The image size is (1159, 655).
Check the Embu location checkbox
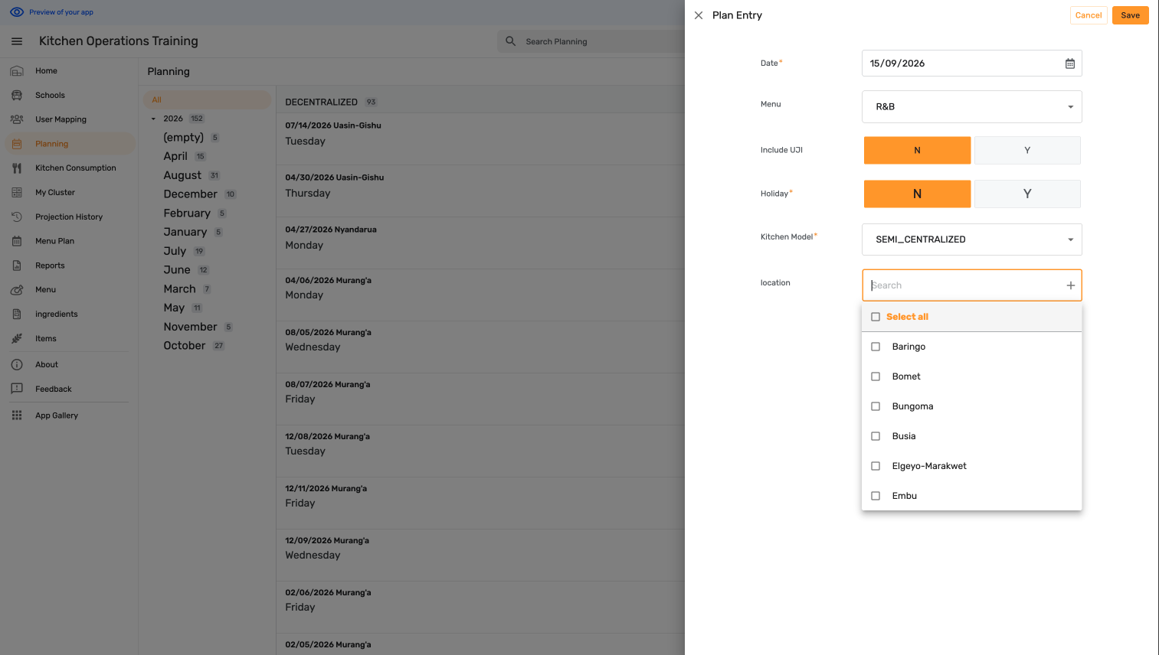pos(876,496)
